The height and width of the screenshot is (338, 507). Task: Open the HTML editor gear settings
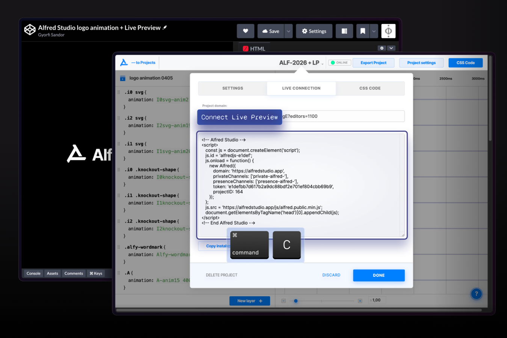[x=382, y=48]
